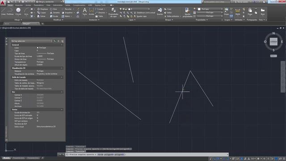Screen dimensions: 286x161
Task: Activate the Desplazar (move) tool
Action: tap(43, 9)
